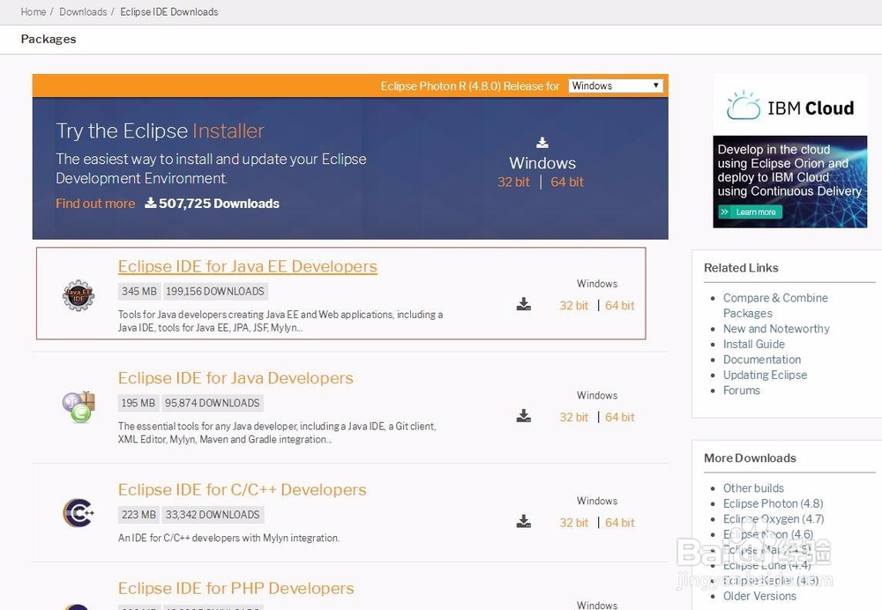The height and width of the screenshot is (610, 882).
Task: Click download icon for C/C++ package
Action: (524, 521)
